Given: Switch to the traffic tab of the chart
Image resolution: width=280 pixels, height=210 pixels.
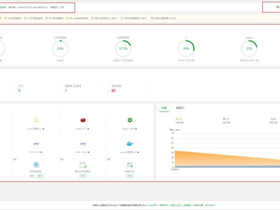Looking at the screenshot, I should (x=164, y=108).
